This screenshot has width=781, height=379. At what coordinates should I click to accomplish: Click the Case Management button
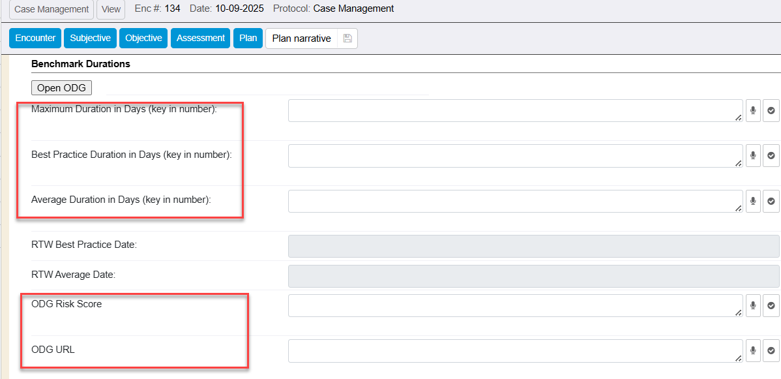pyautogui.click(x=52, y=9)
